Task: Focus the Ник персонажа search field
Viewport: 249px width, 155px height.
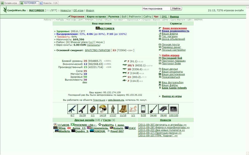Action: [x=156, y=8]
